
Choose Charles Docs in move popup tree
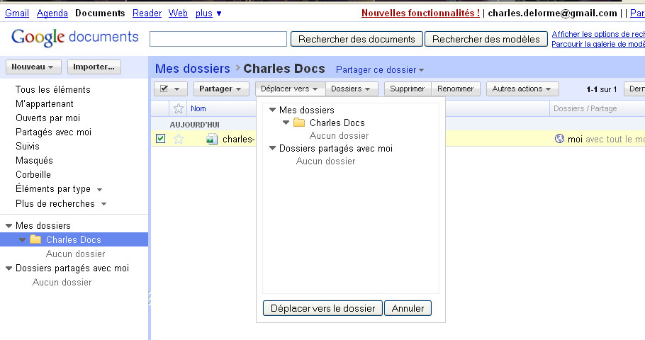[x=337, y=123]
